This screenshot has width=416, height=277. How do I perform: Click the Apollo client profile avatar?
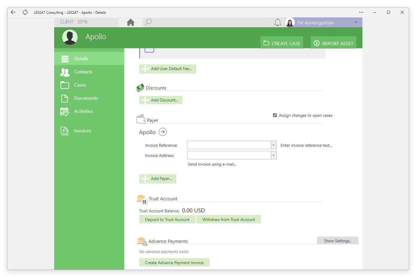[70, 37]
